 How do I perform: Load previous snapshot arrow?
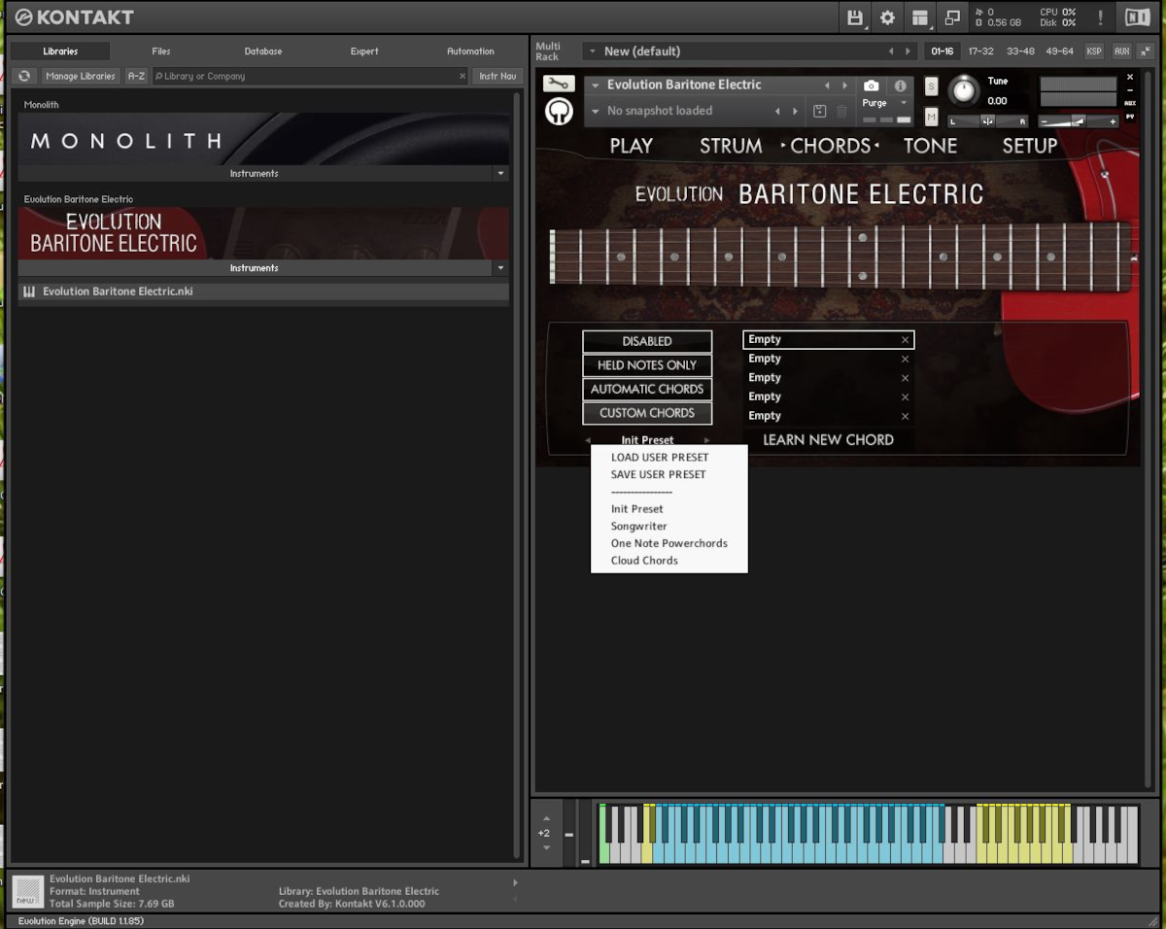(x=777, y=112)
